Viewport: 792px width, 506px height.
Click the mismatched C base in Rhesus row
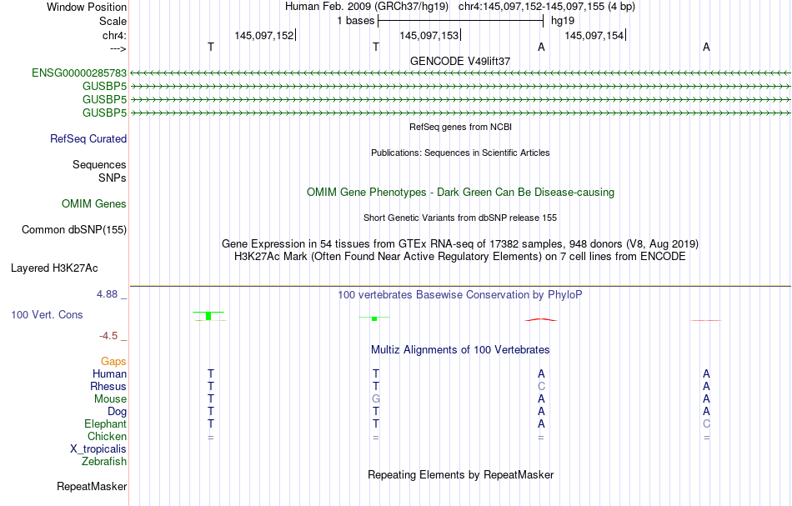pos(541,386)
